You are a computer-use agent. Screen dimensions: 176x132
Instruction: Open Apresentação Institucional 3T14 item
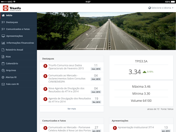pyautogui.click(x=136, y=127)
